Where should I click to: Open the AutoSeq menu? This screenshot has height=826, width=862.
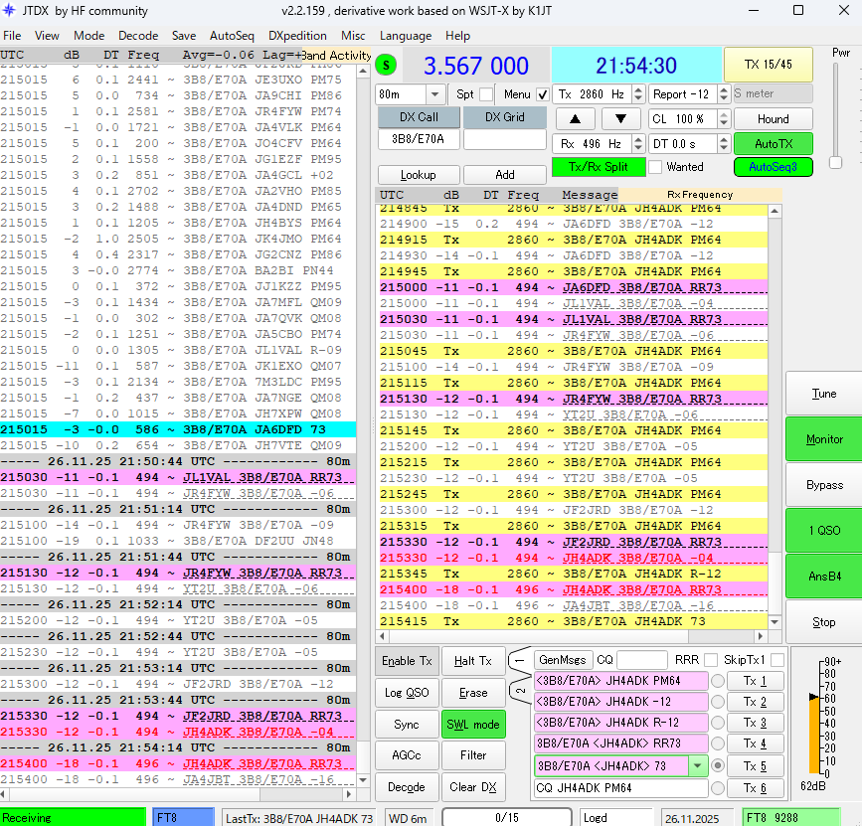232,36
